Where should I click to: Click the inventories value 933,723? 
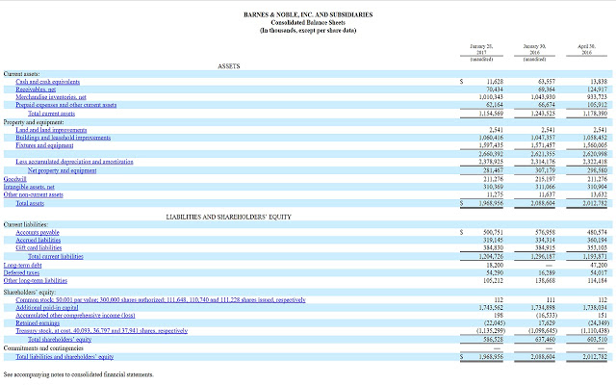pyautogui.click(x=597, y=97)
